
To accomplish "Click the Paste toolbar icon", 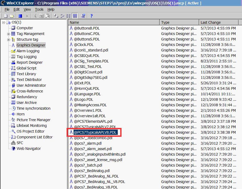I will (x=48, y=16).
